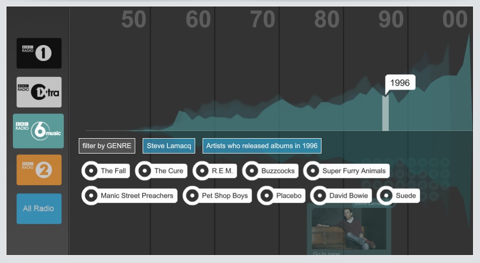Click the vinyl record icon beside David Bowie
Viewport: 480px width, 263px height.
tap(320, 196)
